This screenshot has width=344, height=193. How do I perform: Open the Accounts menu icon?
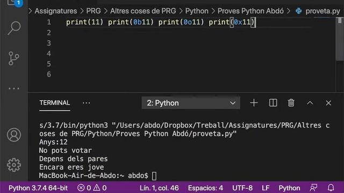point(14,135)
